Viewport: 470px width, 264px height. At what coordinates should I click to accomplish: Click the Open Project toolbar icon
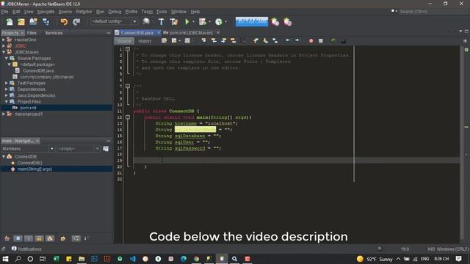click(33, 21)
